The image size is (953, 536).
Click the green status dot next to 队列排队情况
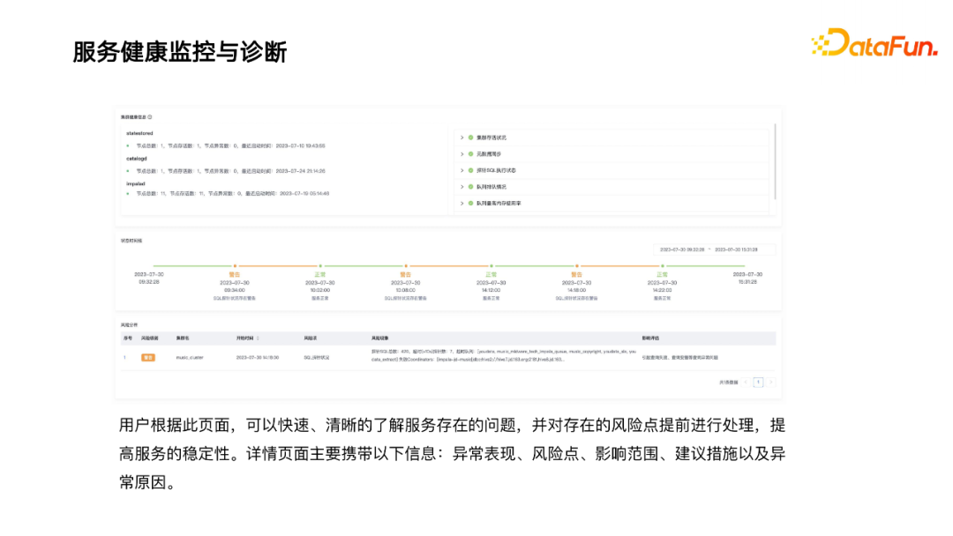469,188
